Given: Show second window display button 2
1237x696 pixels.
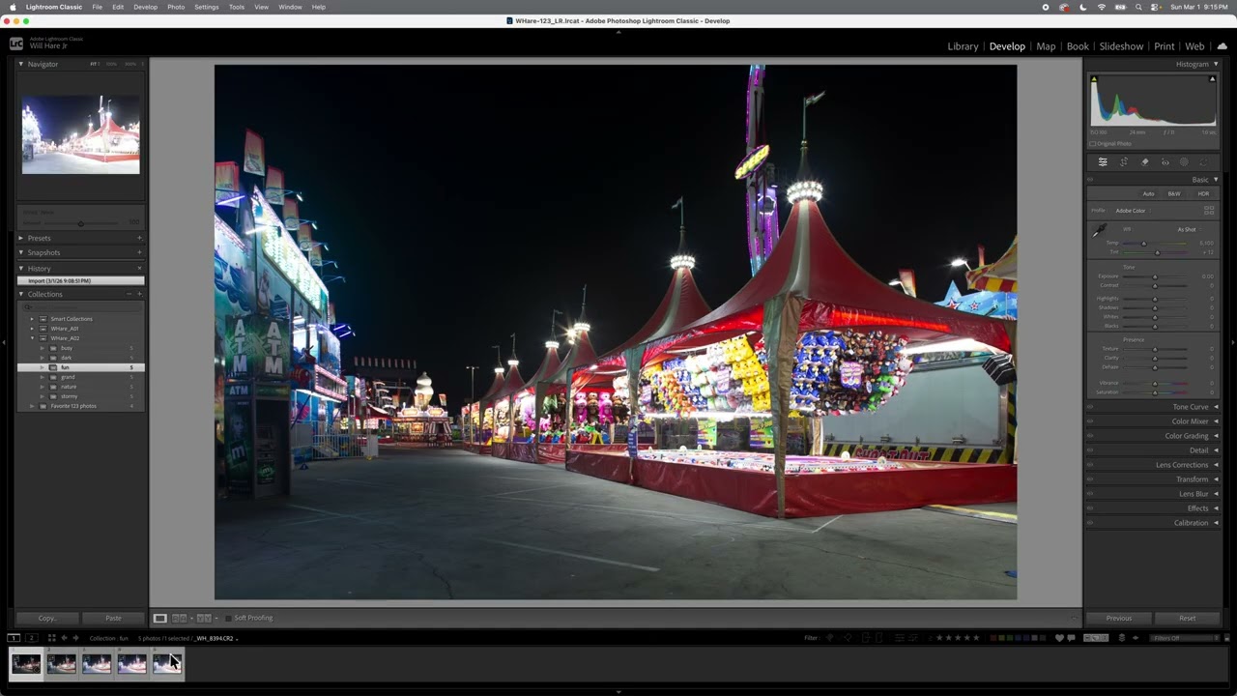Looking at the screenshot, I should point(32,638).
